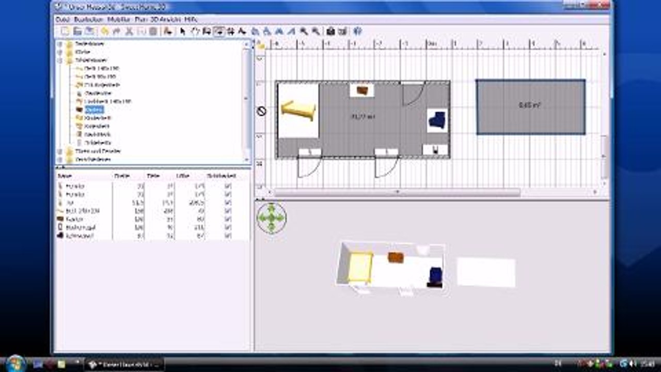This screenshot has height=372, width=661.
Task: Click the Sweet Home 3D taskbar button
Action: 124,364
